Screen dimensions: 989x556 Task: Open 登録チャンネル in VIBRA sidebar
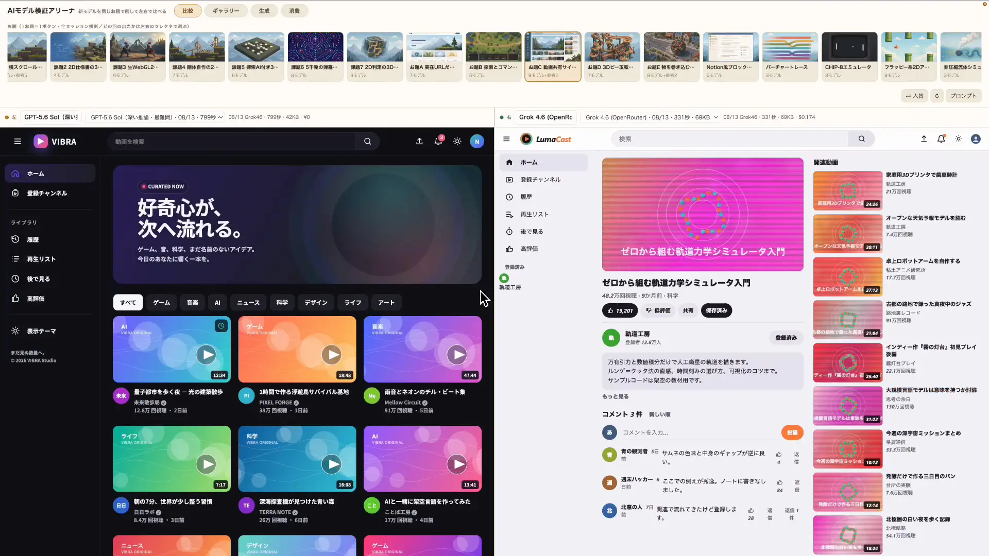tap(50, 193)
